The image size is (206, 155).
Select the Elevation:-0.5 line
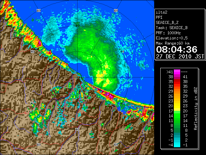[x=172, y=38]
